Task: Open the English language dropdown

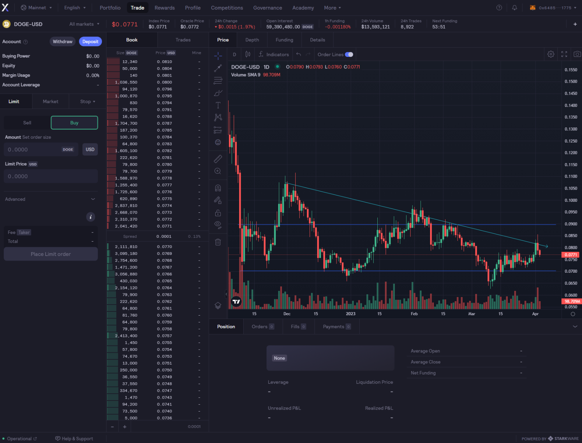Action: point(75,8)
